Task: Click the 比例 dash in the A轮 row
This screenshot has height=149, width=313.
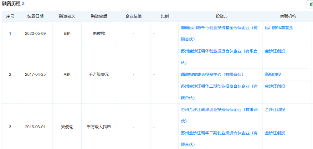Action: 154,75
